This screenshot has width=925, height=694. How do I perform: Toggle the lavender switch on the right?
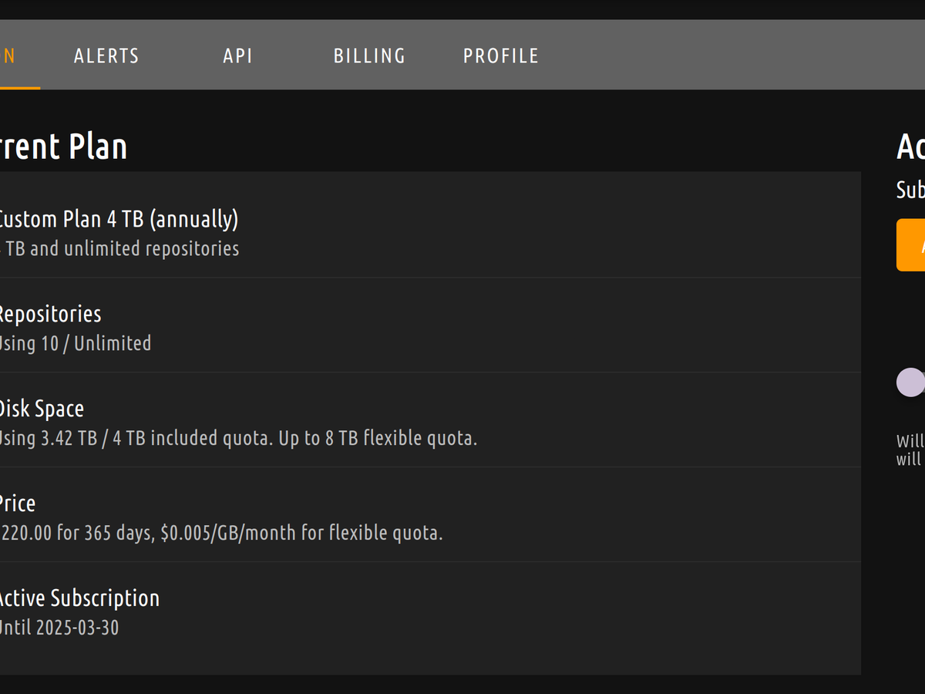911,382
